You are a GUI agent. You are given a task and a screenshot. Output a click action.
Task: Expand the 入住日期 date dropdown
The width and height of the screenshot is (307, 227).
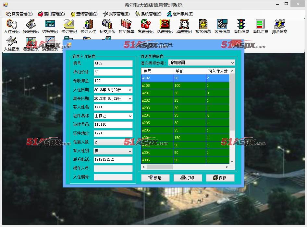130,90
